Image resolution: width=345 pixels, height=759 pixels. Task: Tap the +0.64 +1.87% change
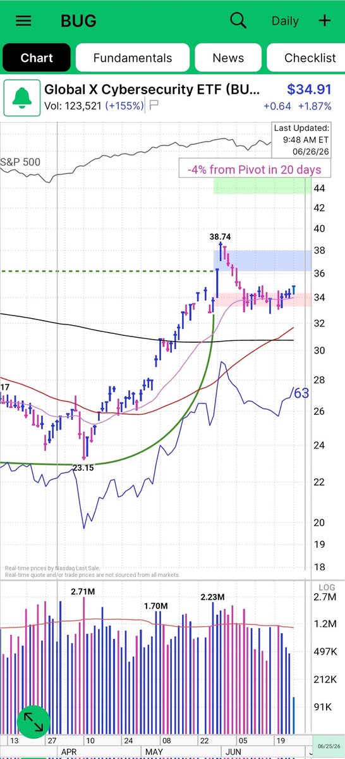[297, 106]
